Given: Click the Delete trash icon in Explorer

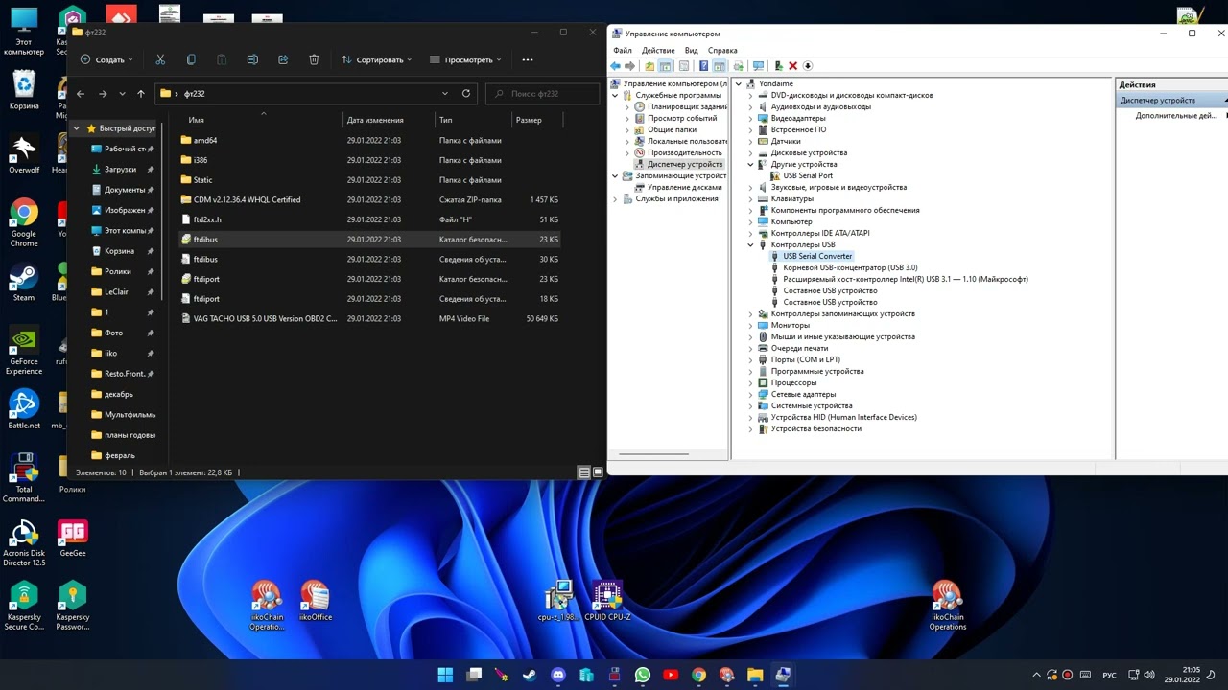Looking at the screenshot, I should 314,59.
